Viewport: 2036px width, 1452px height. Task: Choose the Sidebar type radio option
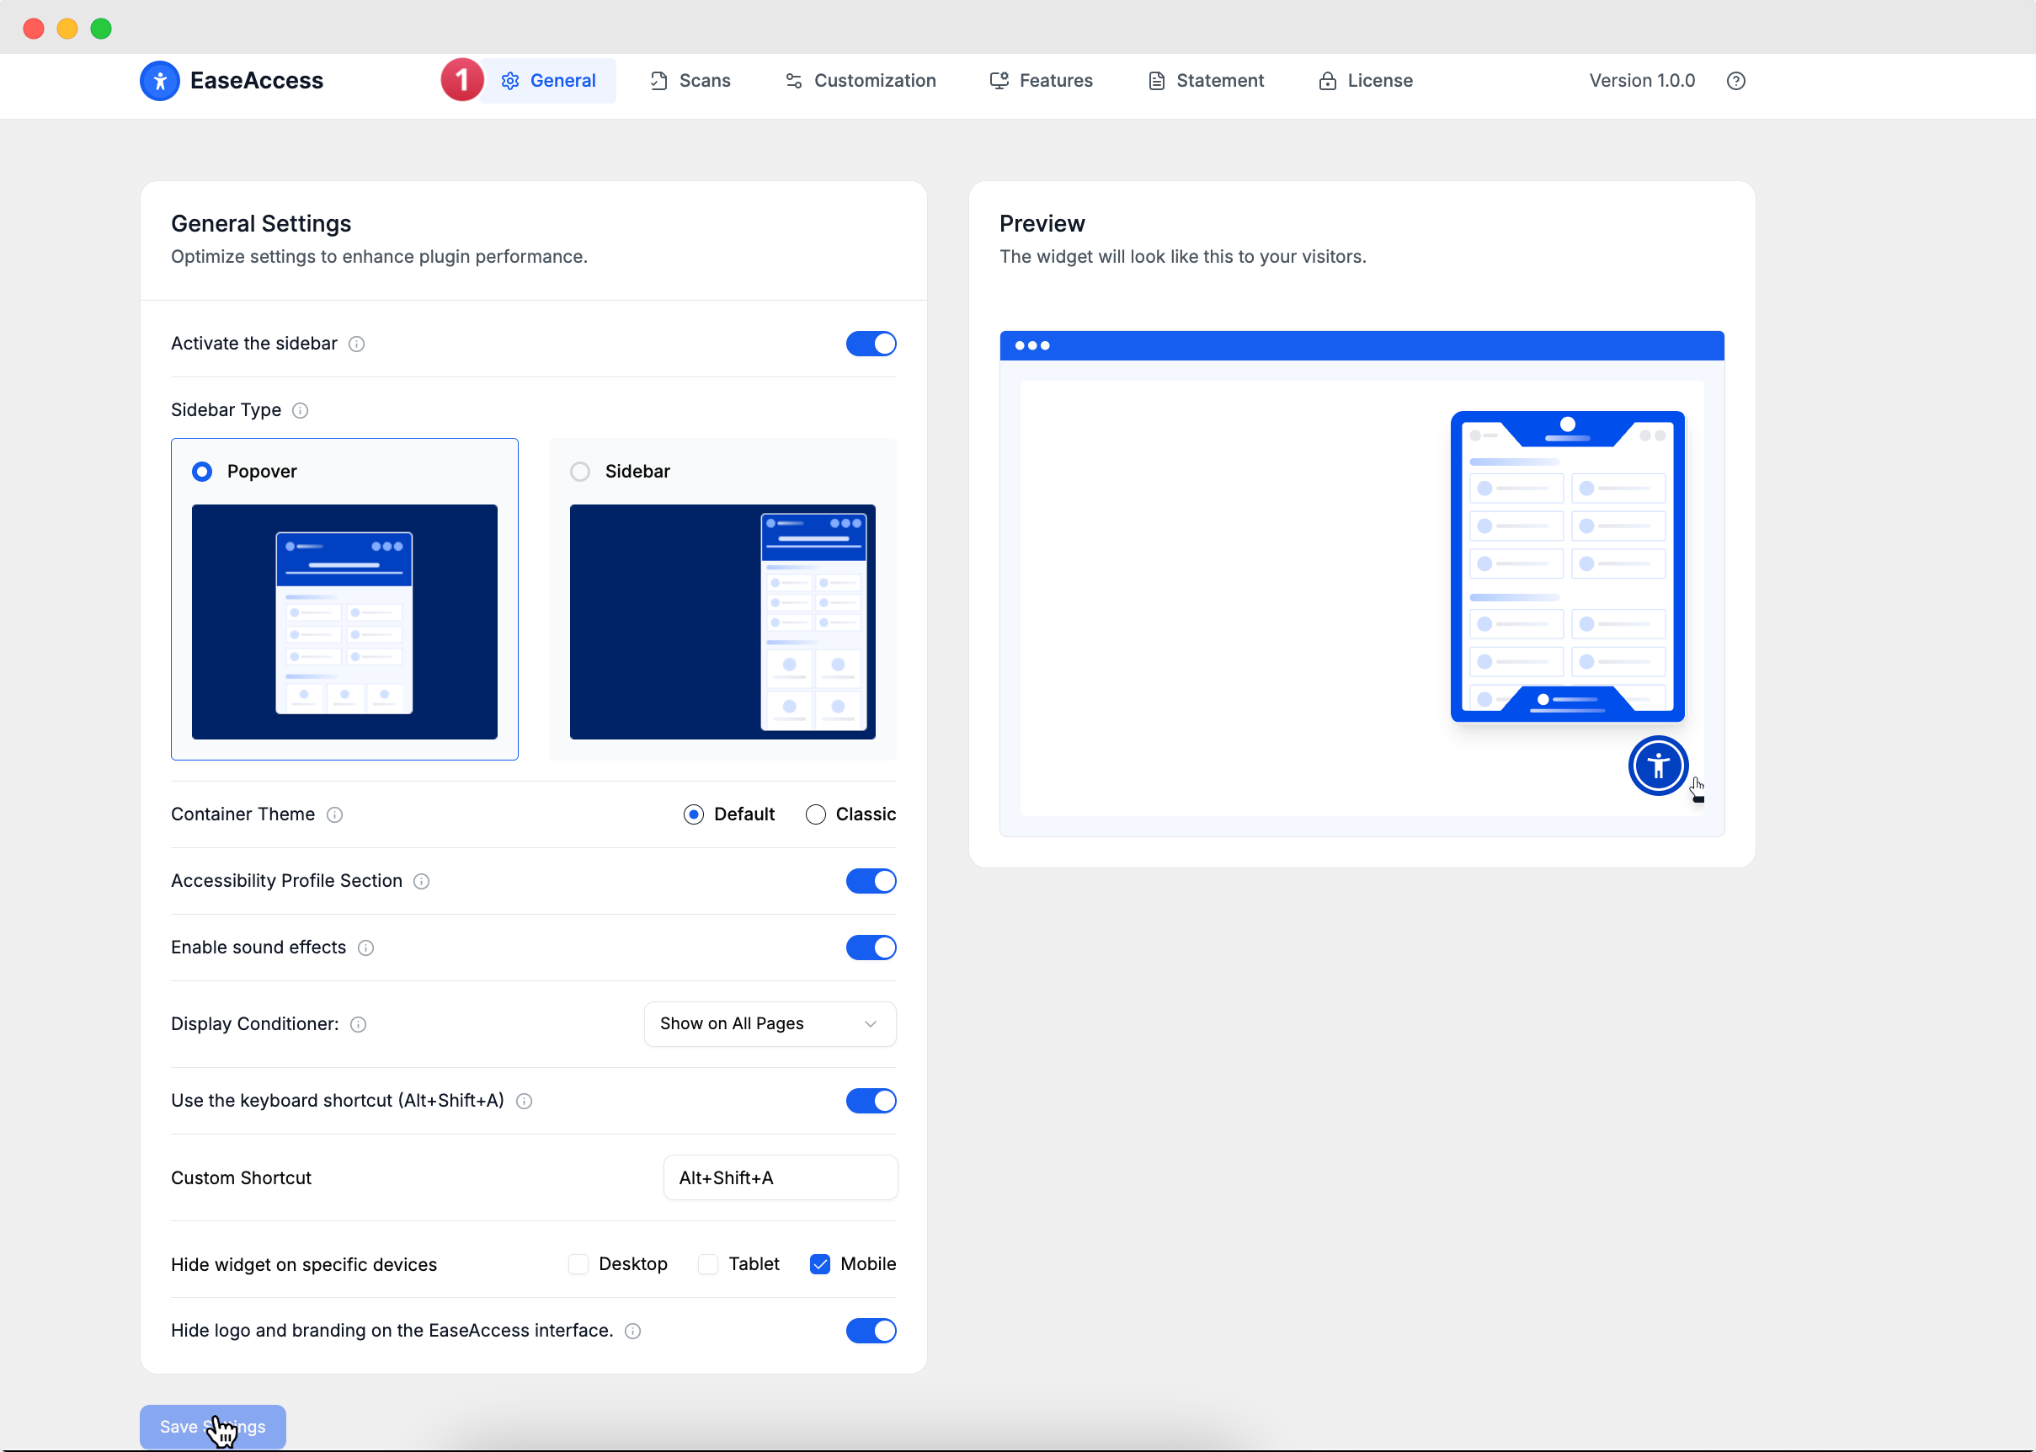tap(580, 471)
